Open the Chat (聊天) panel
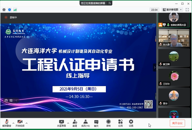Viewport: 192px width, 130px height. pyautogui.click(x=96, y=122)
